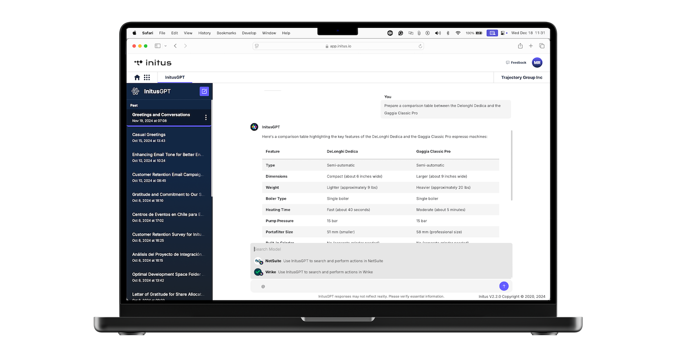Click the app.initus.io address bar
Screen dimensions: 685x349
pos(338,46)
